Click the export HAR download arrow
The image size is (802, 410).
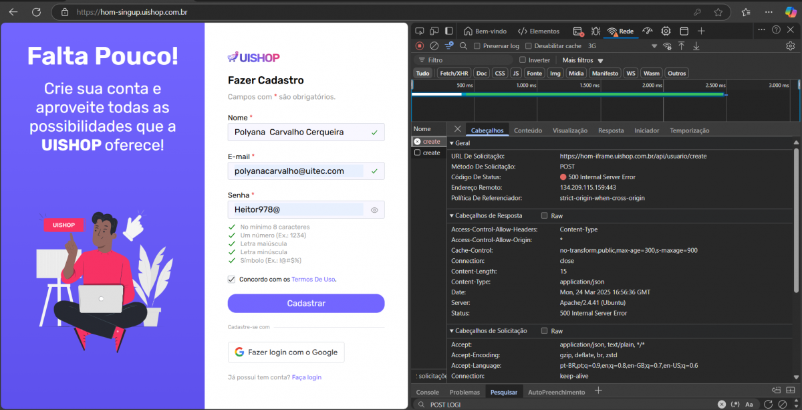(x=696, y=46)
